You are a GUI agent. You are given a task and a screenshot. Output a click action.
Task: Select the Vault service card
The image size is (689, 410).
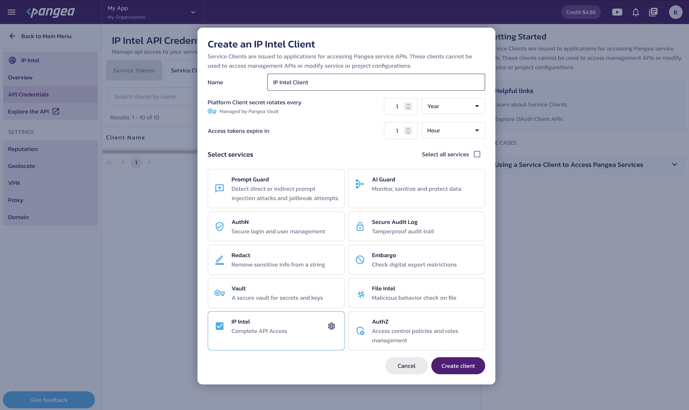(x=276, y=293)
